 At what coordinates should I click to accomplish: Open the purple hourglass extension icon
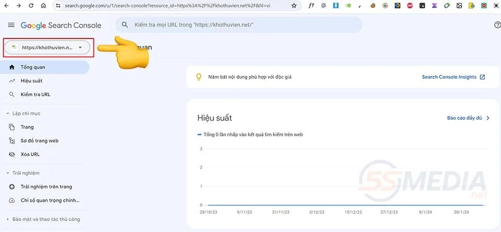[x=435, y=5]
